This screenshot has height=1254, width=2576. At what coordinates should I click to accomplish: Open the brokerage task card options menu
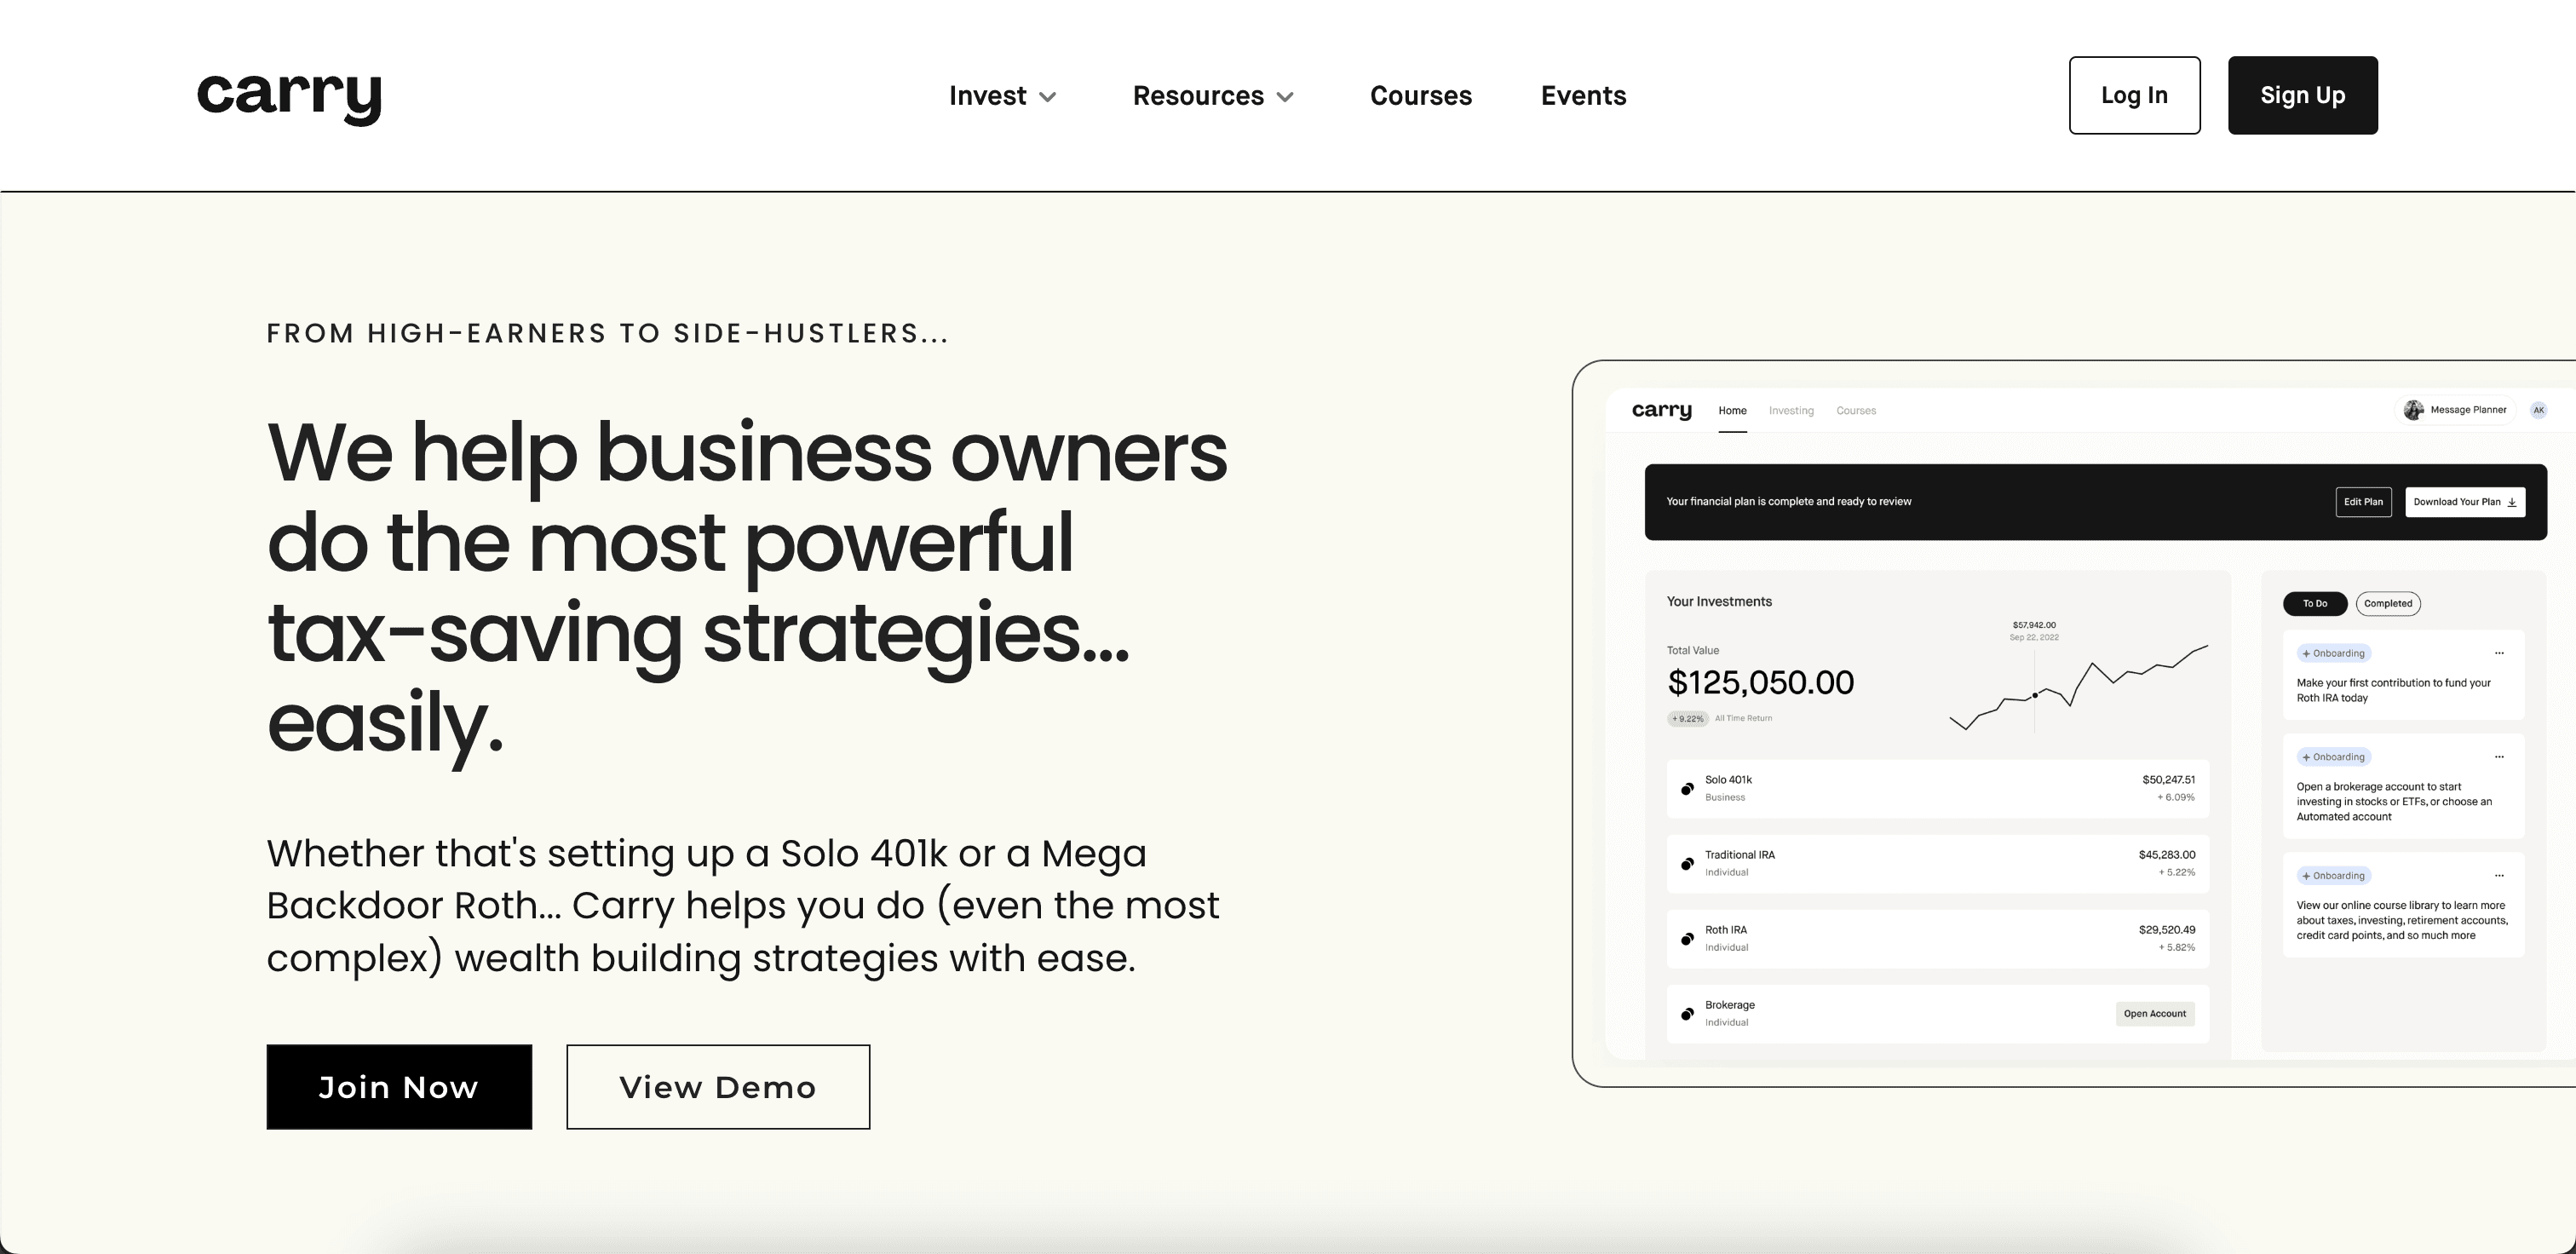2499,757
